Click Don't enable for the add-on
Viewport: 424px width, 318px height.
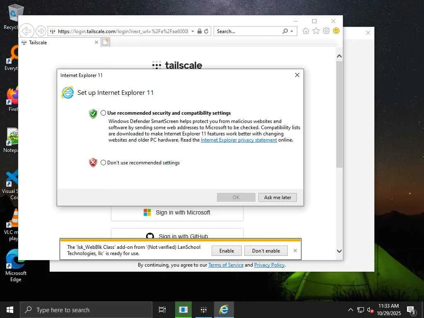266,251
